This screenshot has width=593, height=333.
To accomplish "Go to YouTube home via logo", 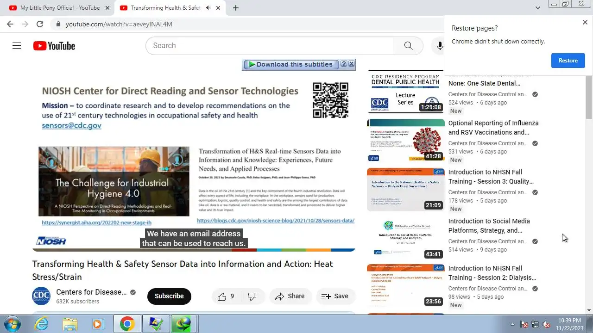I will pos(54,46).
